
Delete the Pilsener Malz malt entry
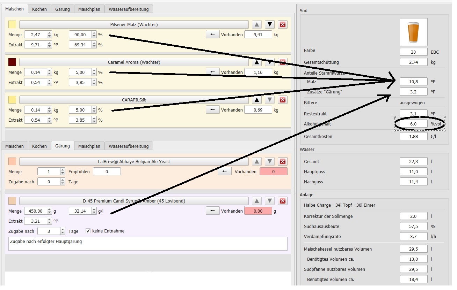[283, 24]
